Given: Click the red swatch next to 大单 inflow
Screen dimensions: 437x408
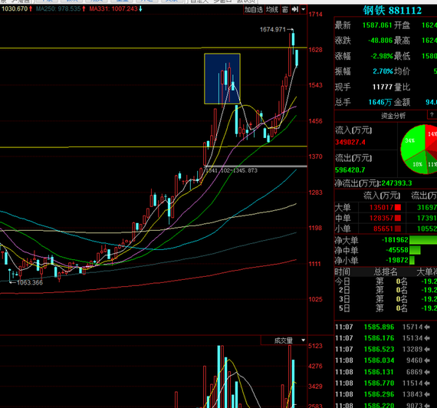Looking at the screenshot, I should coord(398,207).
